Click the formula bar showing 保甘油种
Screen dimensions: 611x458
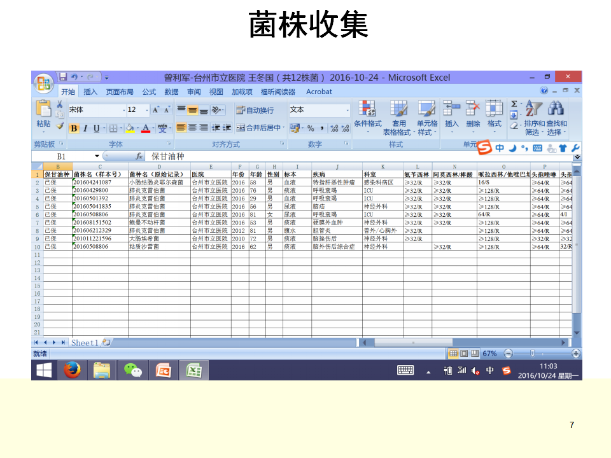[358, 156]
